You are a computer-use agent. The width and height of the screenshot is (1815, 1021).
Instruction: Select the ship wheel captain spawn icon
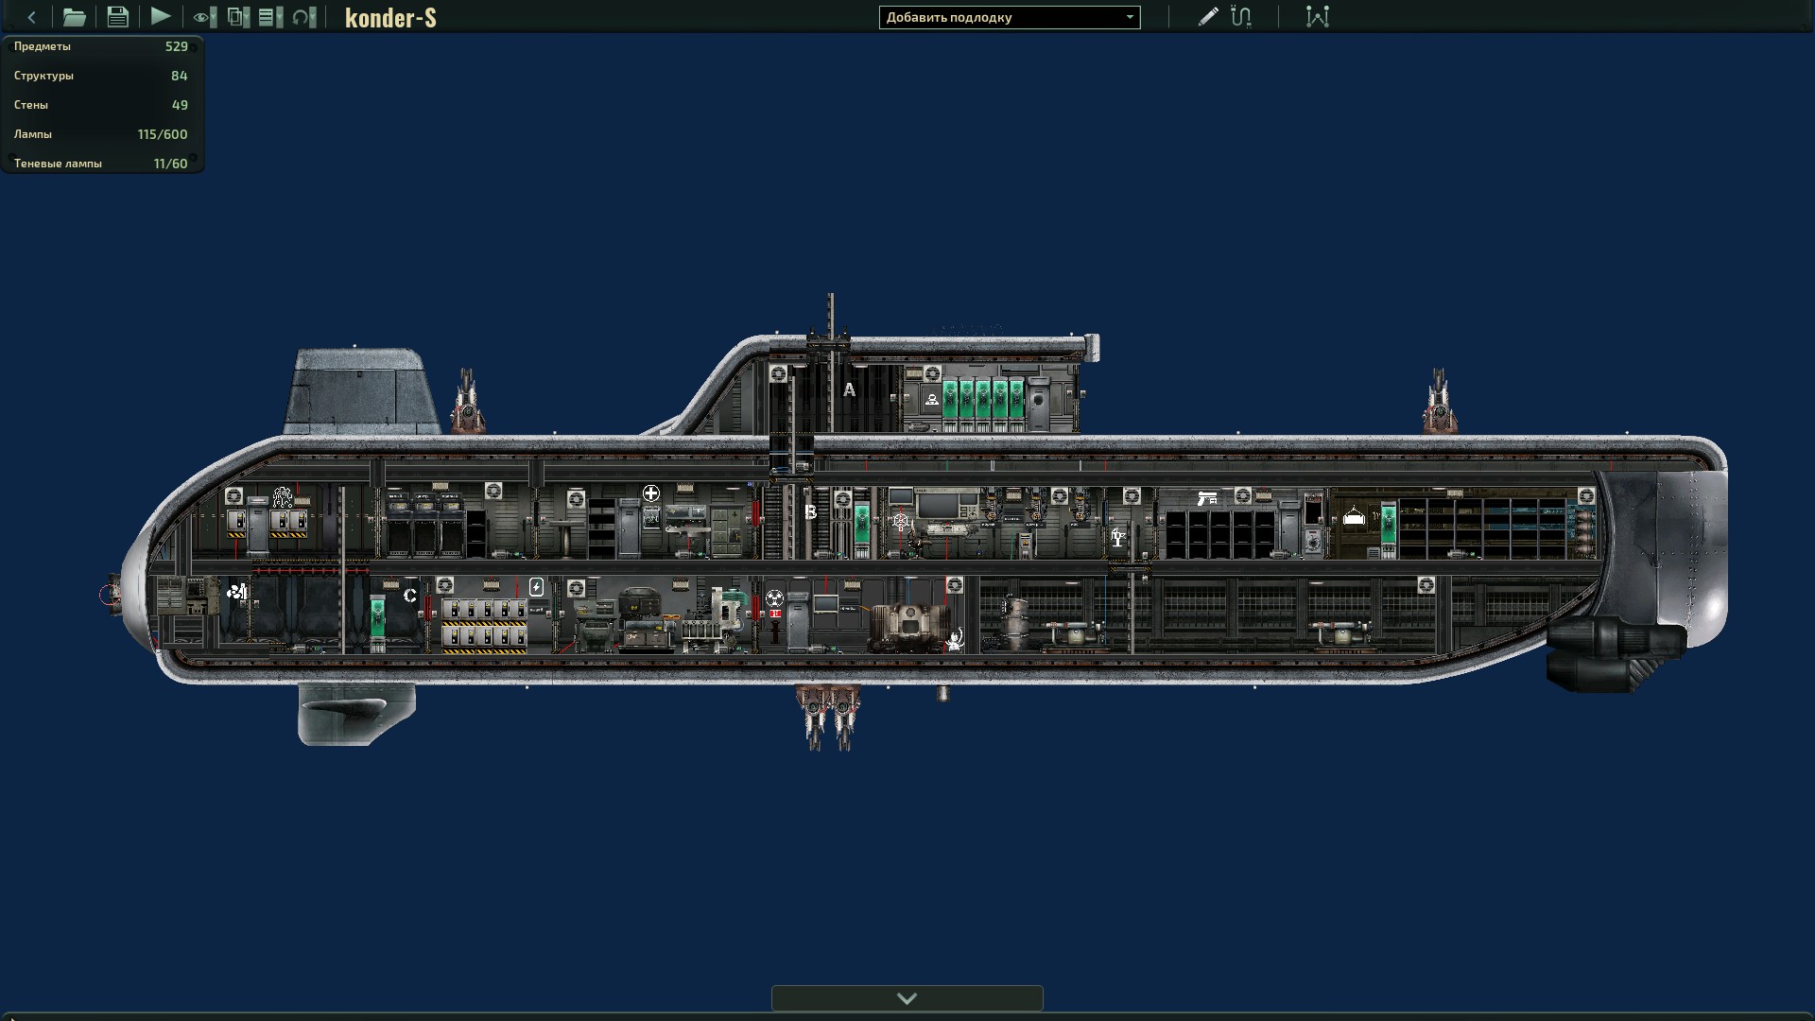pyautogui.click(x=901, y=521)
